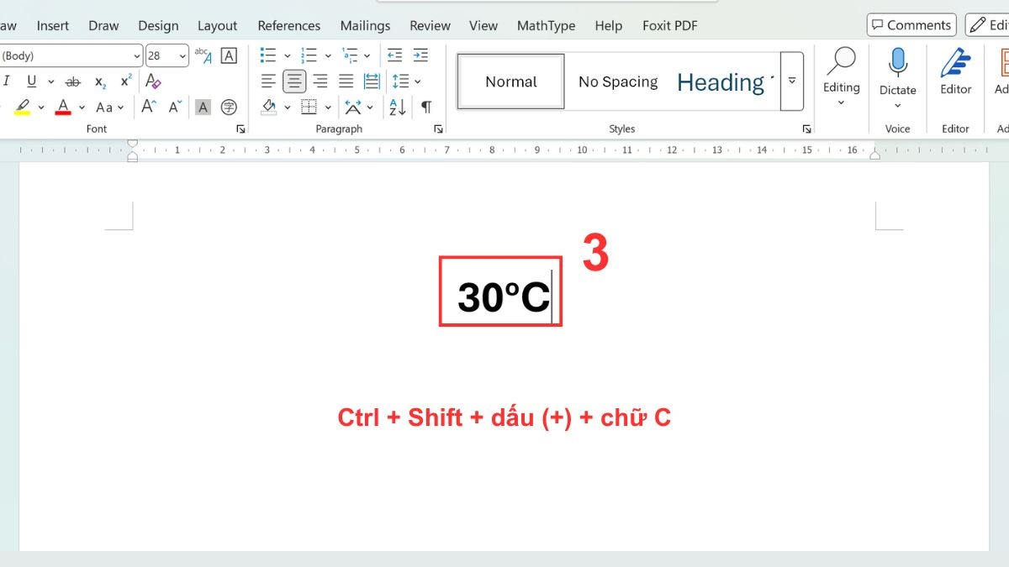Apply yellow text highlight color
This screenshot has width=1009, height=567.
pos(22,108)
